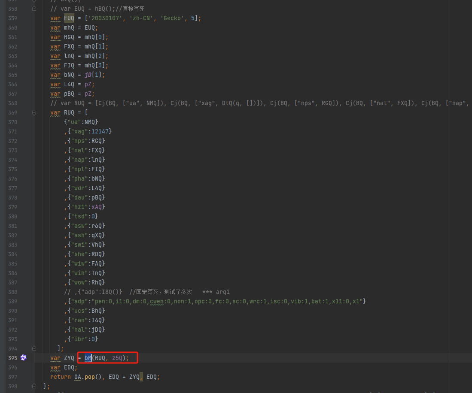Click line number 359 in the gutter

point(12,18)
